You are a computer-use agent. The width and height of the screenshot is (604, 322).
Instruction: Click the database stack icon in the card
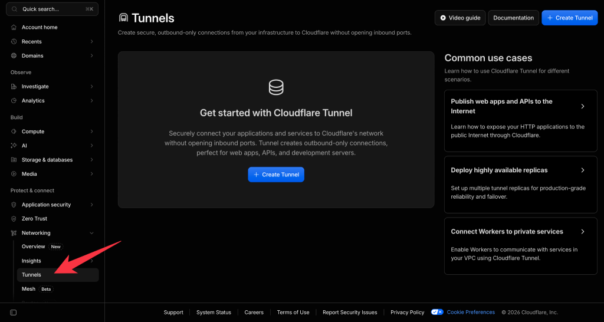tap(276, 87)
